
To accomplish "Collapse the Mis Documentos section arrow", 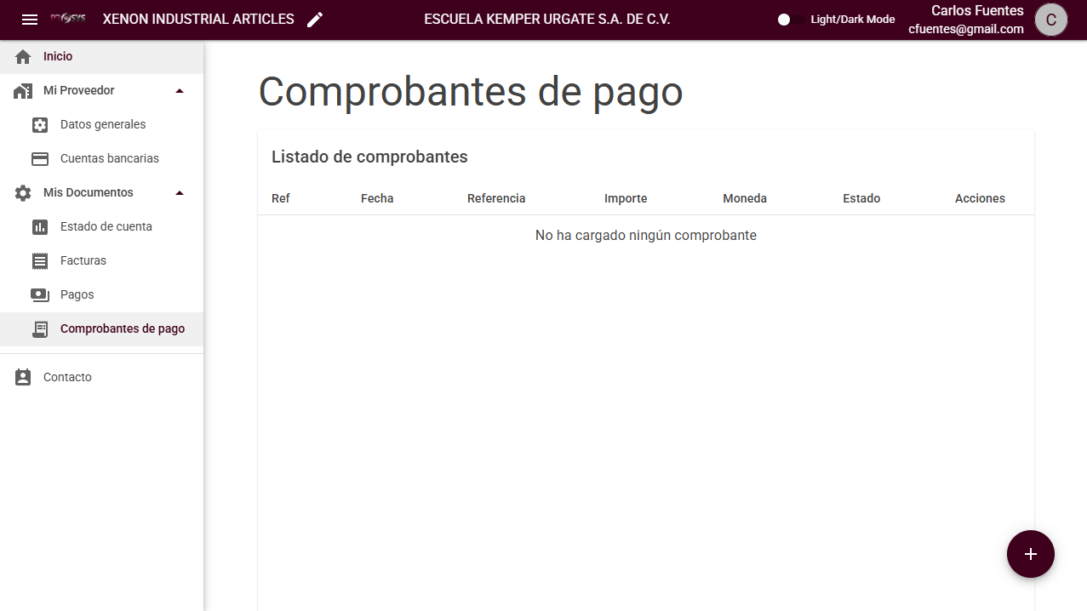I will pyautogui.click(x=180, y=193).
